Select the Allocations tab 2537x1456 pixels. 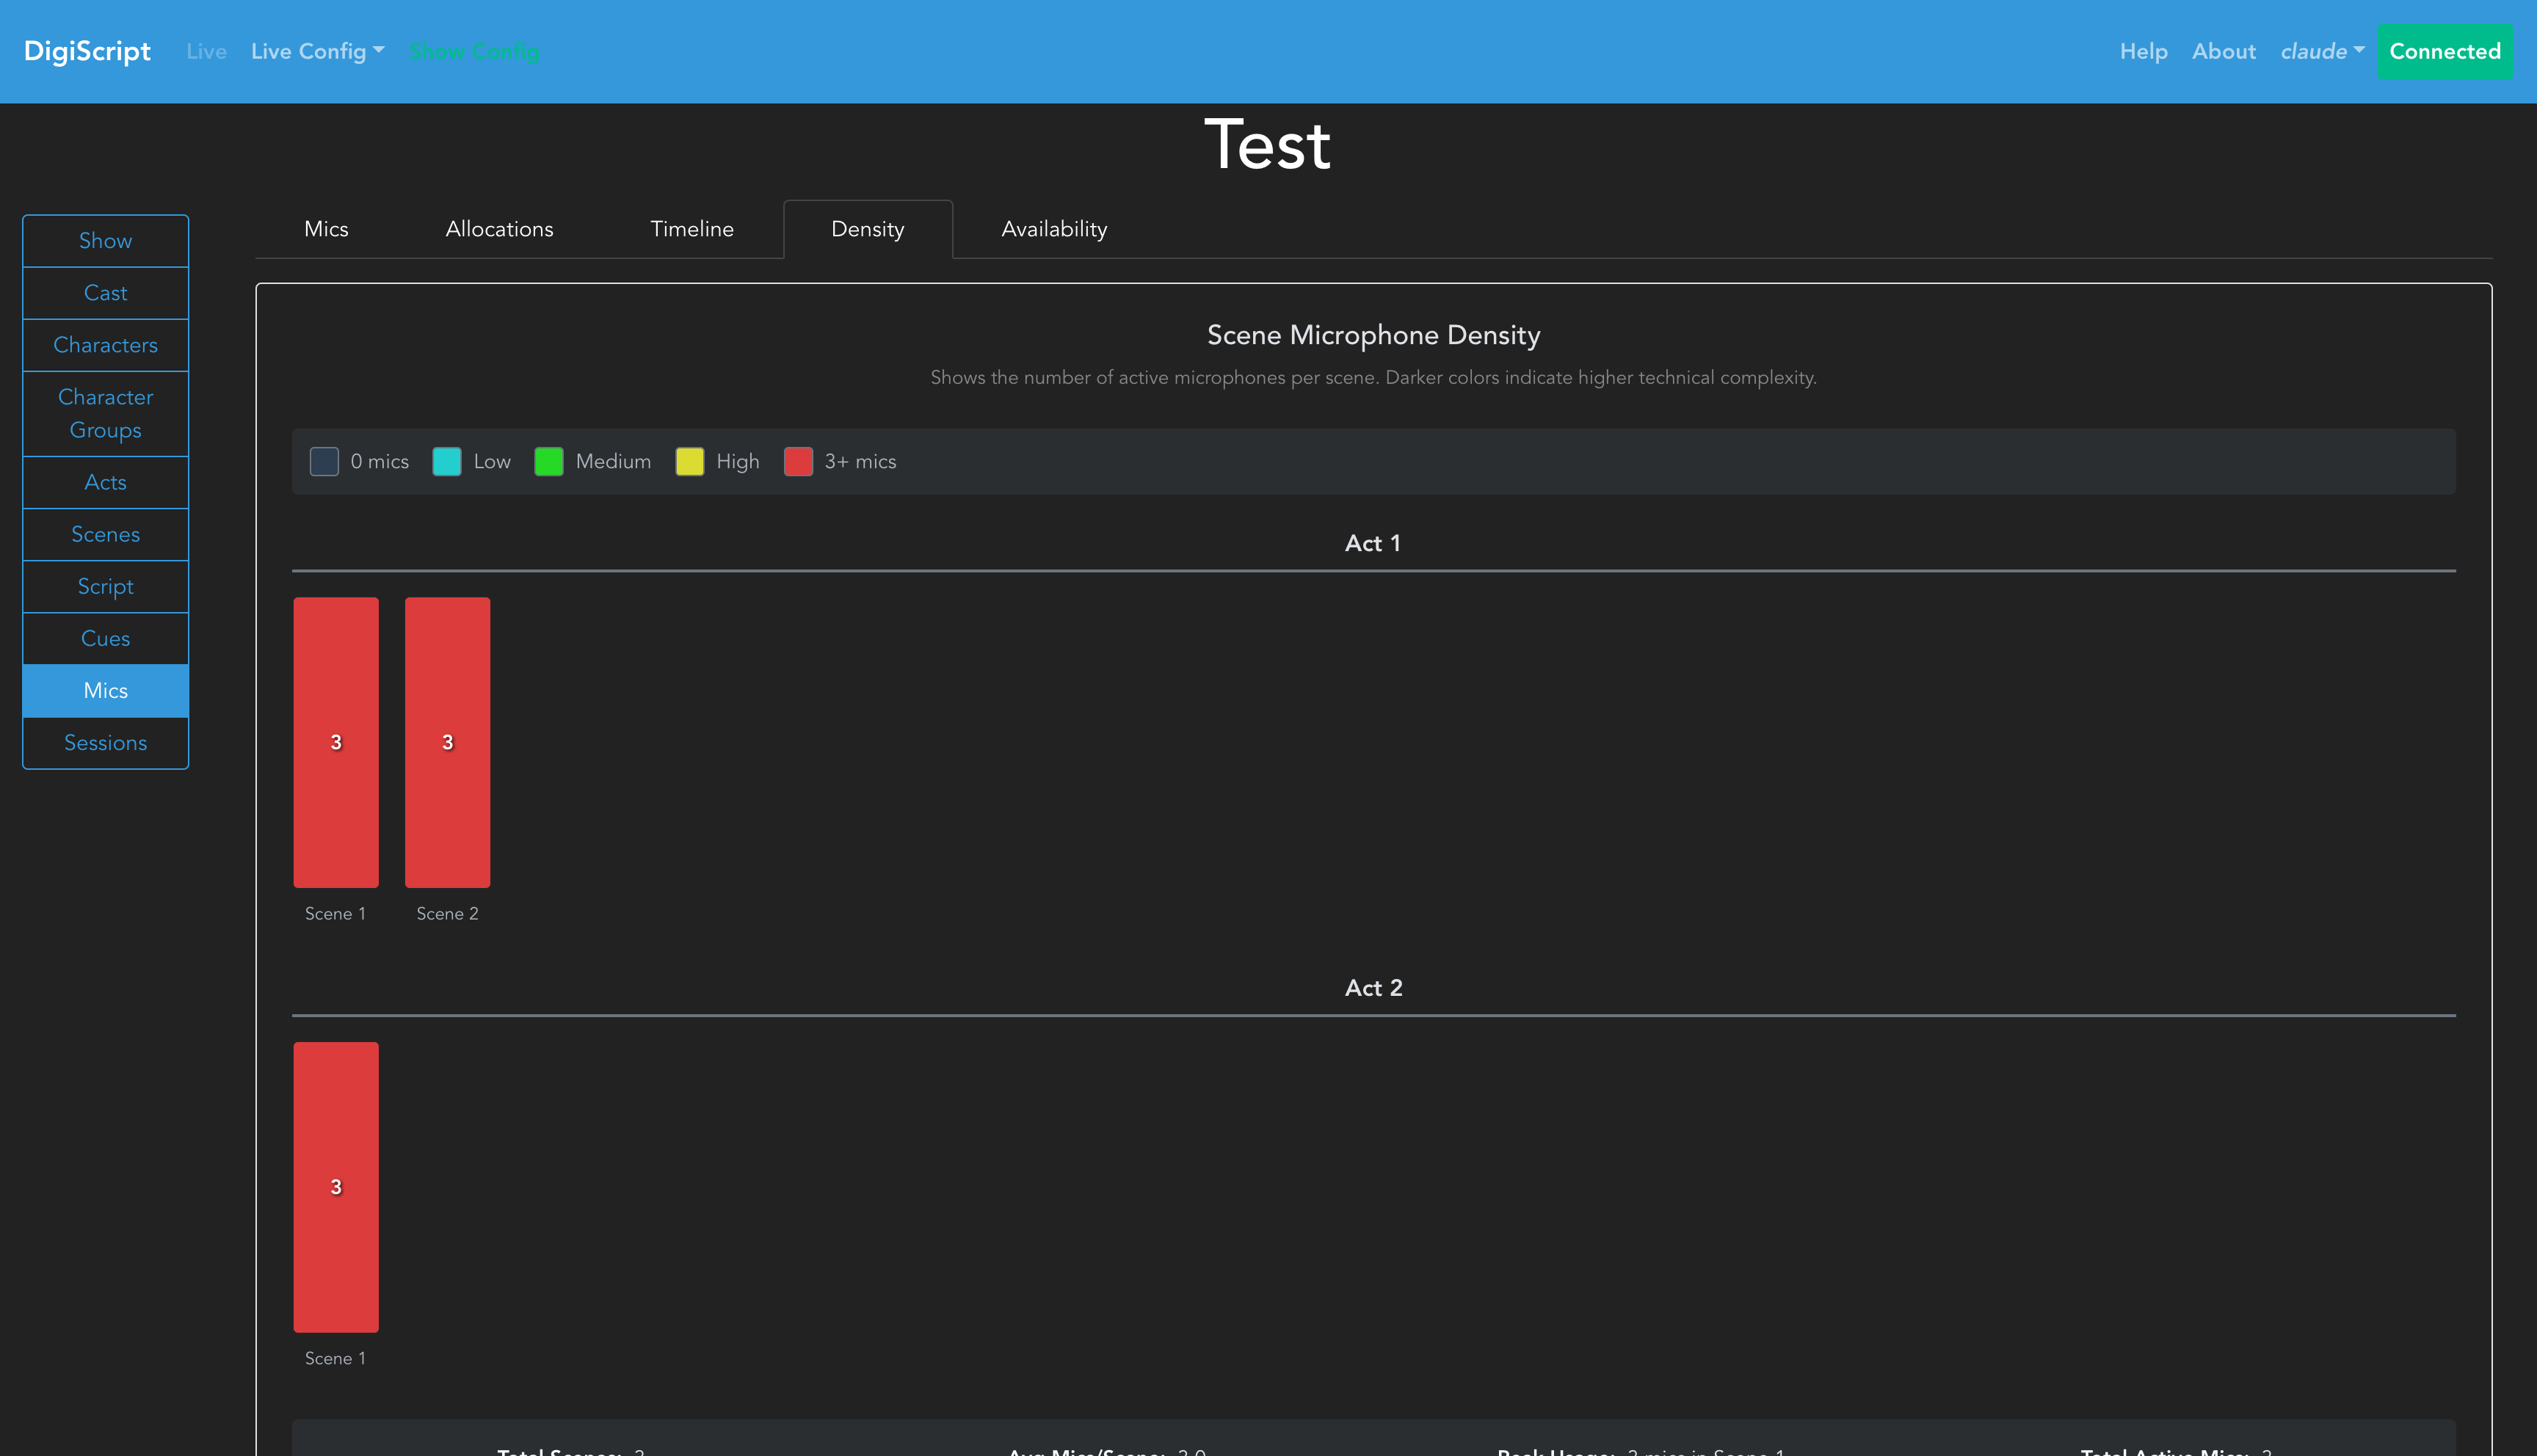pos(499,229)
